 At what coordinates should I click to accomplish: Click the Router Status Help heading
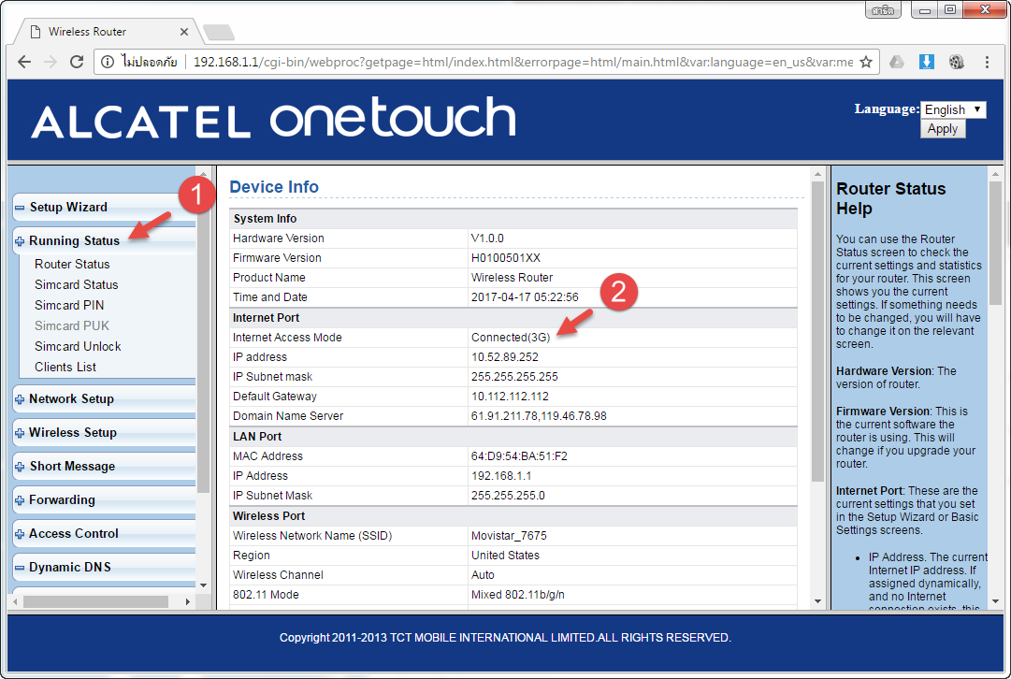890,198
